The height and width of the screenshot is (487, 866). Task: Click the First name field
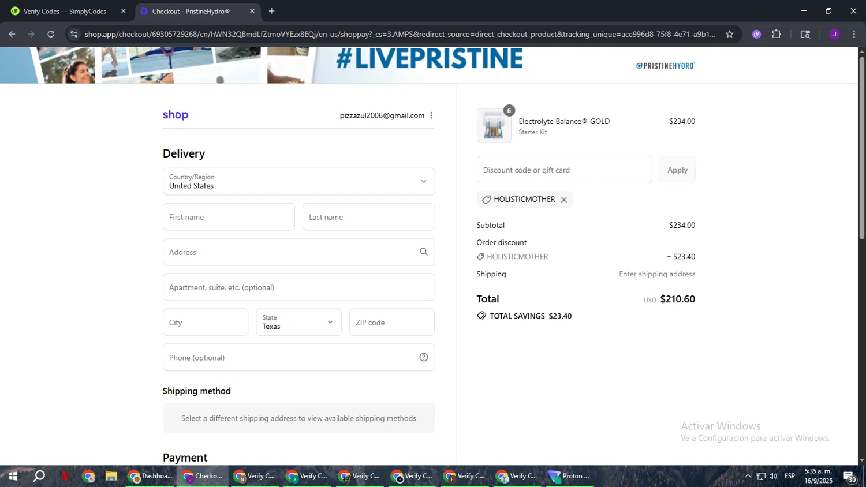tap(229, 217)
